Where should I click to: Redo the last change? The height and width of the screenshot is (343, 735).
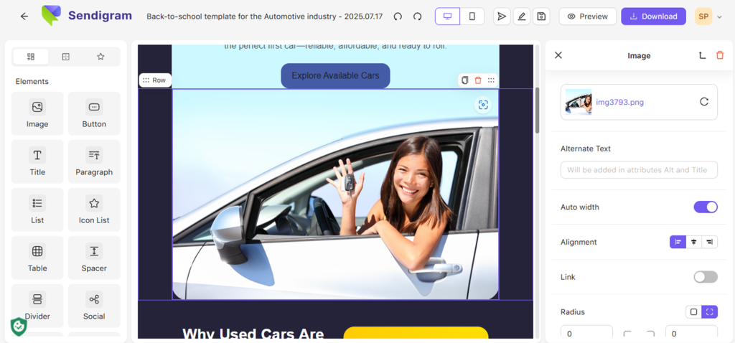click(418, 17)
